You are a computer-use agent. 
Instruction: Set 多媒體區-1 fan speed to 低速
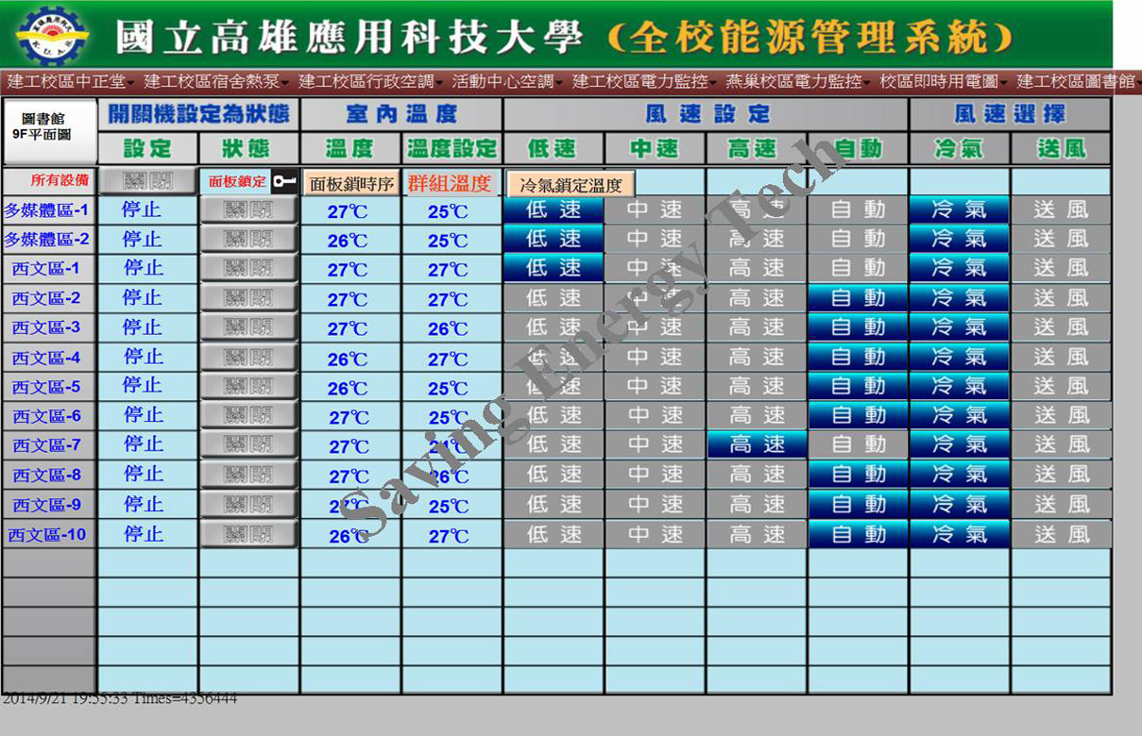pos(554,209)
